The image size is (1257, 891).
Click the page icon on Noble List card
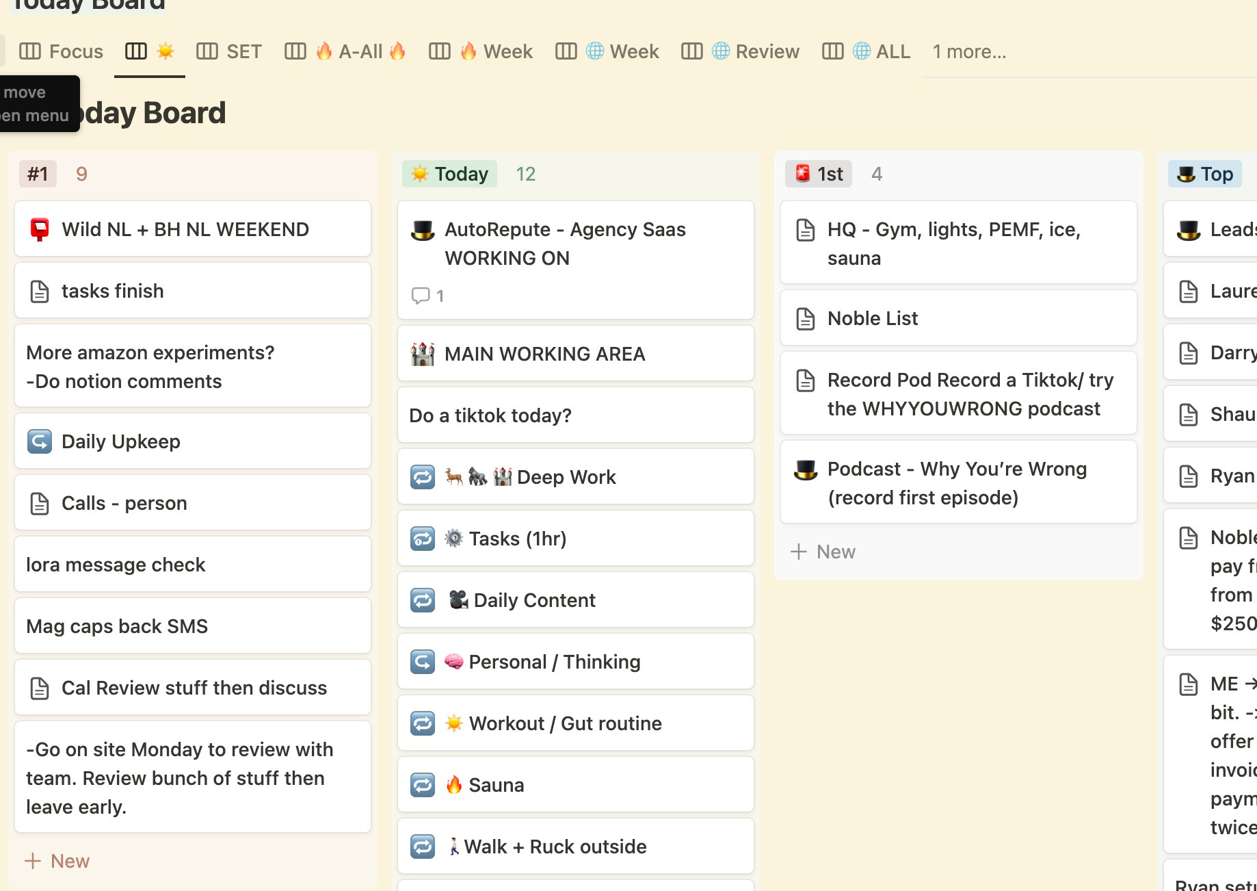point(806,318)
